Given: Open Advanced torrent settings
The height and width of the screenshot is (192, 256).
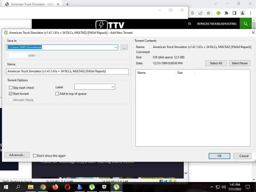Looking at the screenshot, I should click(17, 155).
